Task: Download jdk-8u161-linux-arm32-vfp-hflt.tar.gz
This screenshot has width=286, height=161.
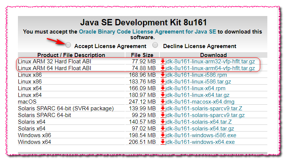Action: coord(210,61)
